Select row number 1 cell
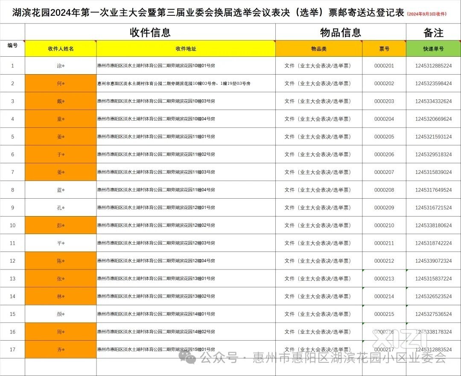The width and height of the screenshot is (461, 376). click(12, 66)
